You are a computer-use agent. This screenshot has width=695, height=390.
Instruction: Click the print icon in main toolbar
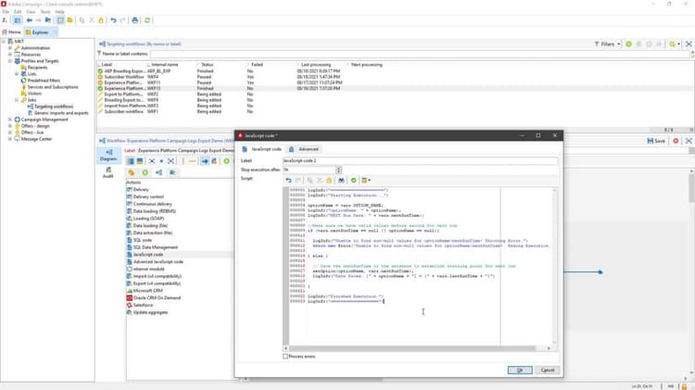point(135,19)
